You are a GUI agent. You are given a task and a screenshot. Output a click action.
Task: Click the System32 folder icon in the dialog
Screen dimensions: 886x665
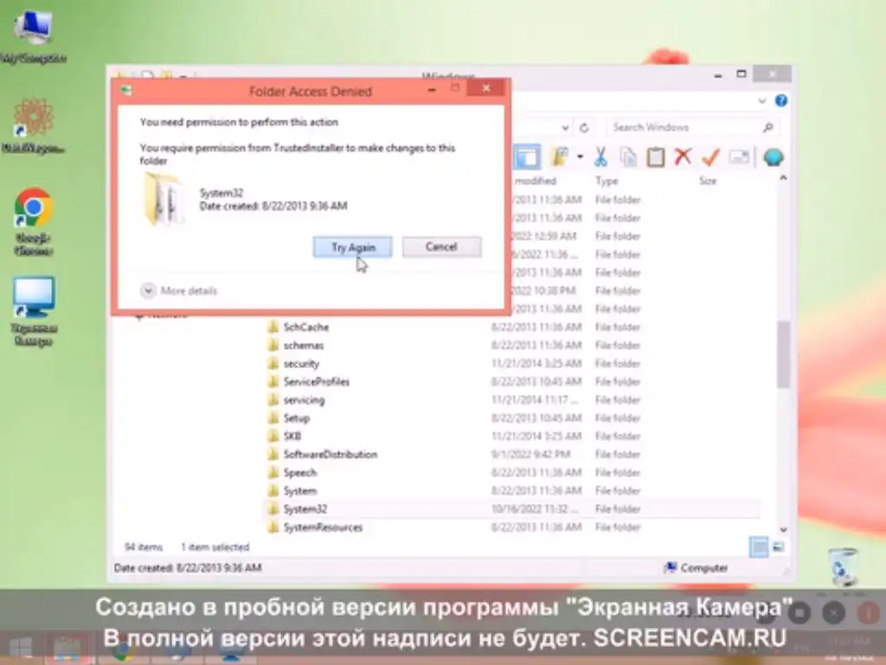click(164, 199)
